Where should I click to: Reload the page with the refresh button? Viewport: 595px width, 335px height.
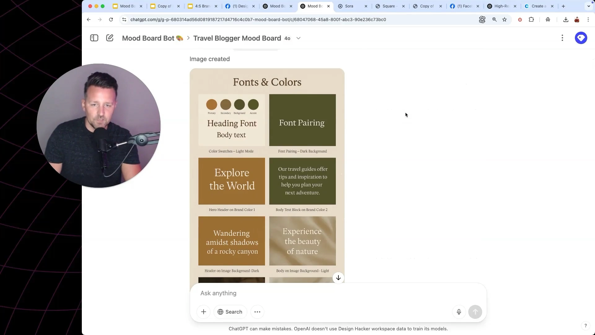[x=111, y=20]
